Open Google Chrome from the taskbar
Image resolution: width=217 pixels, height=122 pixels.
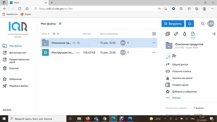coord(105,119)
